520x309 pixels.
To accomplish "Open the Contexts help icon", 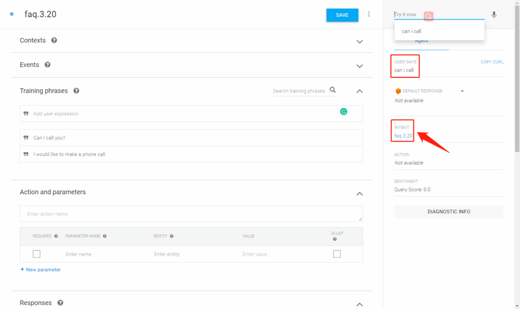I will click(x=54, y=40).
